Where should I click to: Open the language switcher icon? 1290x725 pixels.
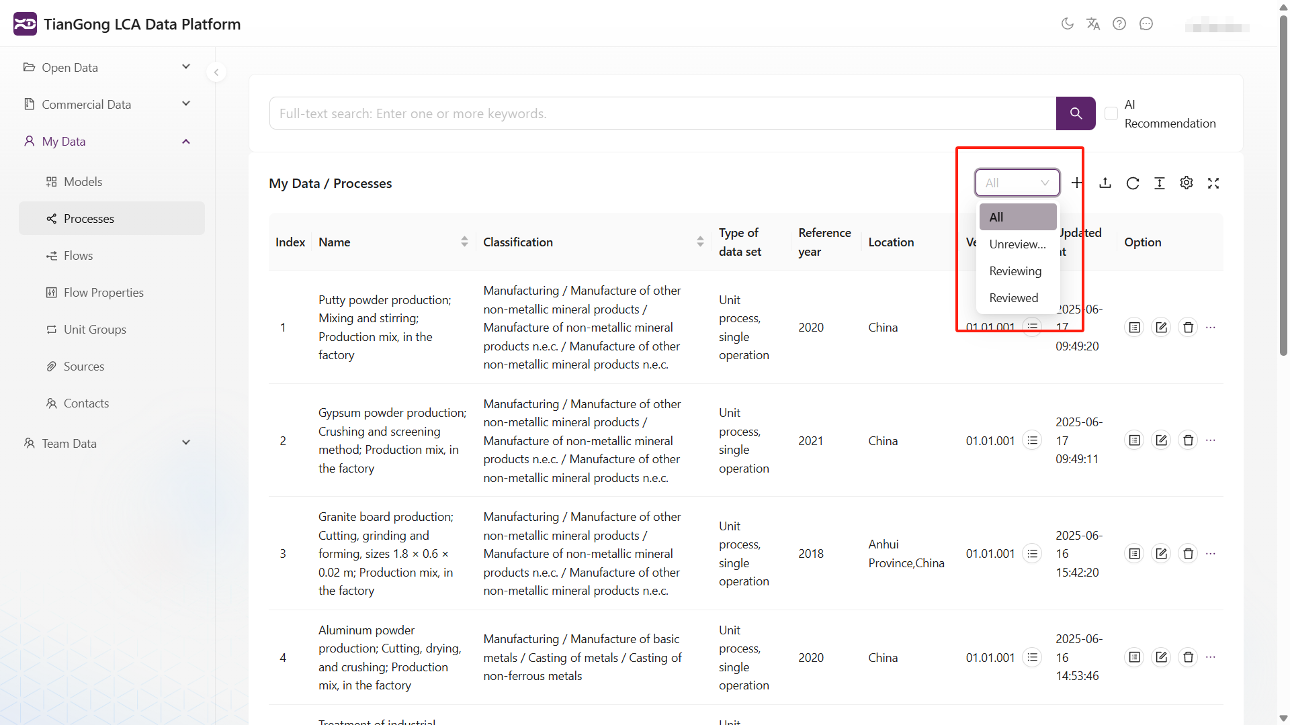tap(1094, 23)
